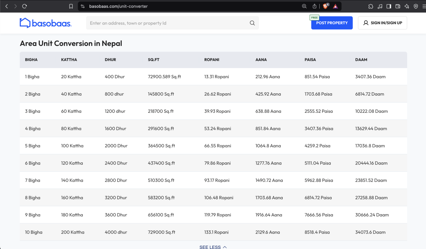Image resolution: width=426 pixels, height=249 pixels.
Task: Zoom the page using the magnifier-plus icon
Action: [x=304, y=6]
